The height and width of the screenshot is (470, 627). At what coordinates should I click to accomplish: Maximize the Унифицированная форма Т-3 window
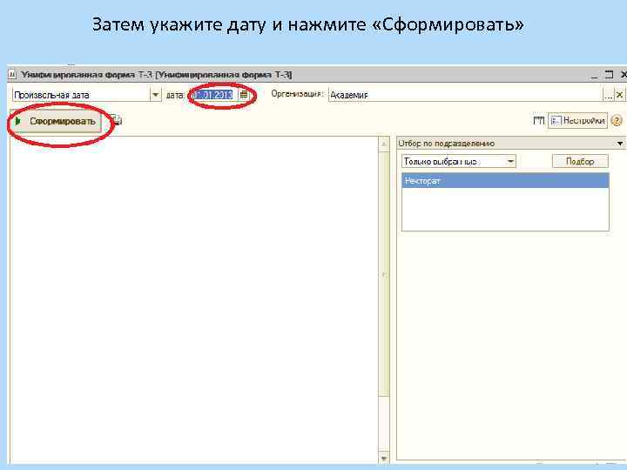coord(609,75)
